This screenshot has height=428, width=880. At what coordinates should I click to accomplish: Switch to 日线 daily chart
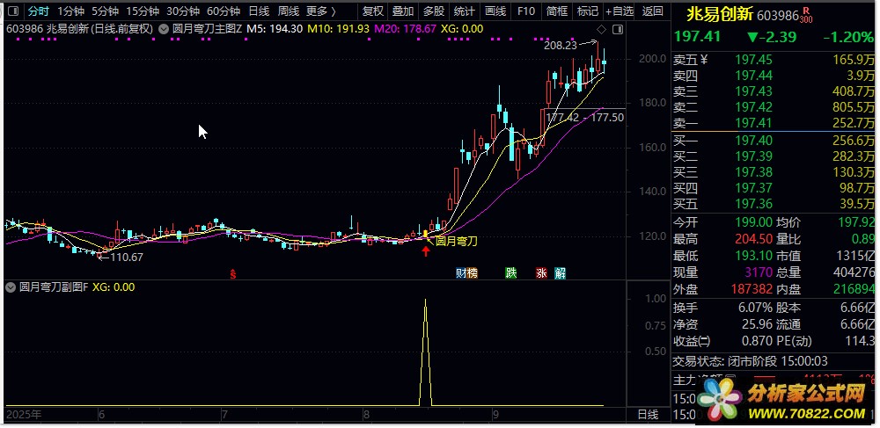tap(259, 11)
